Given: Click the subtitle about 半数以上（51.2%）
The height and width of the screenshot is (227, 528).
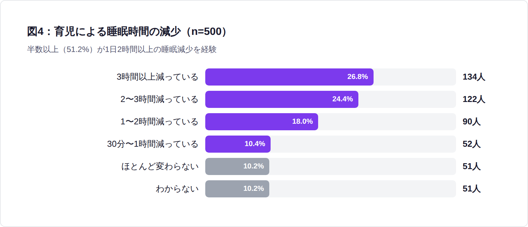Looking at the screenshot, I should 121,49.
